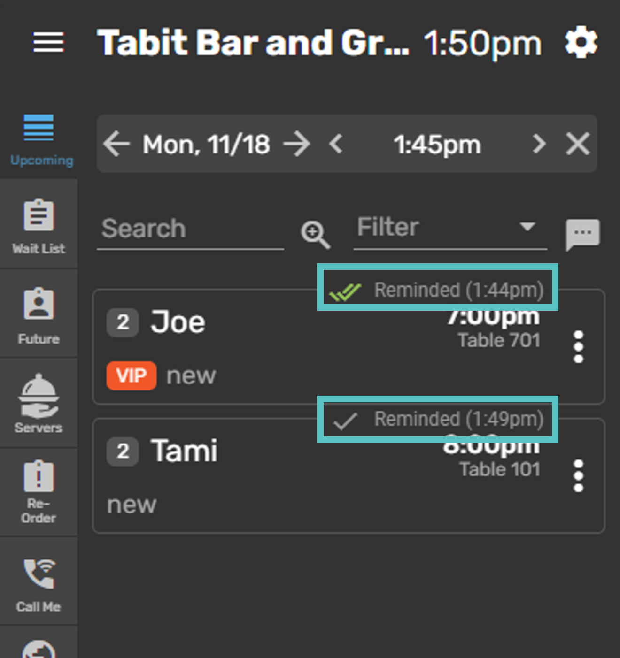Switch to the Upcoming tab
The height and width of the screenshot is (658, 620).
tap(39, 139)
